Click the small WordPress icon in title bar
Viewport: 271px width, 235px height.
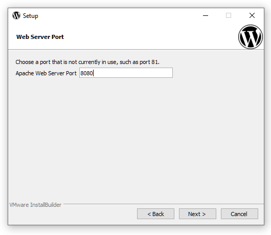16,15
